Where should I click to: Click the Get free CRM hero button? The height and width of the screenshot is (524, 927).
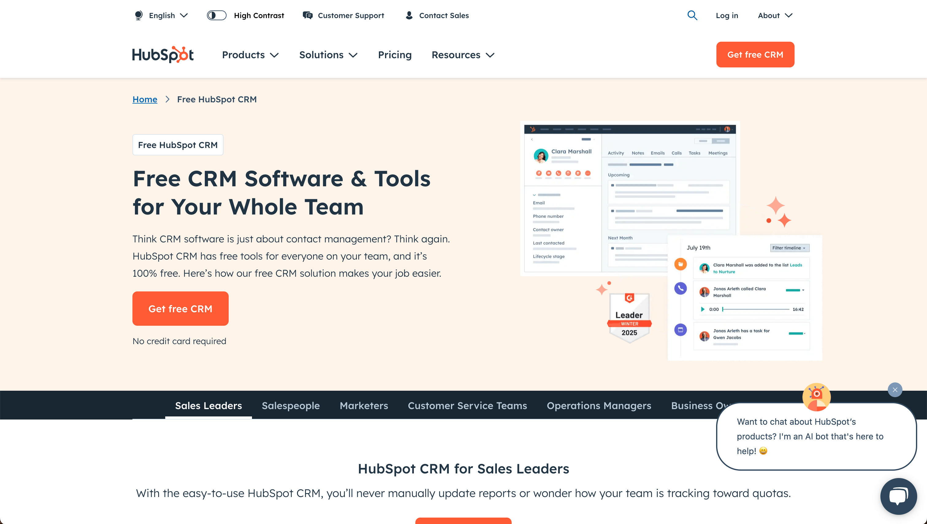[x=180, y=309]
